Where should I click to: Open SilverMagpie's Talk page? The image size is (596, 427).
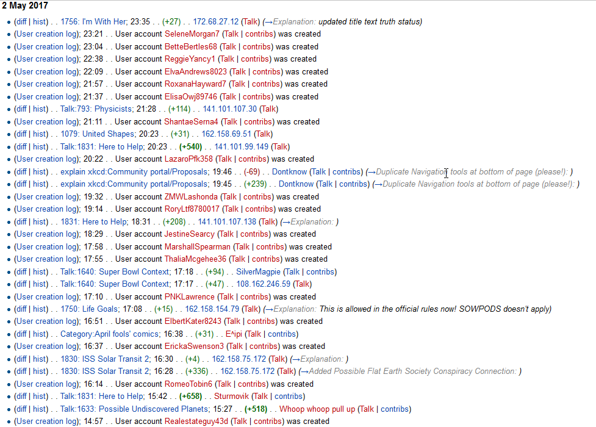click(x=292, y=272)
